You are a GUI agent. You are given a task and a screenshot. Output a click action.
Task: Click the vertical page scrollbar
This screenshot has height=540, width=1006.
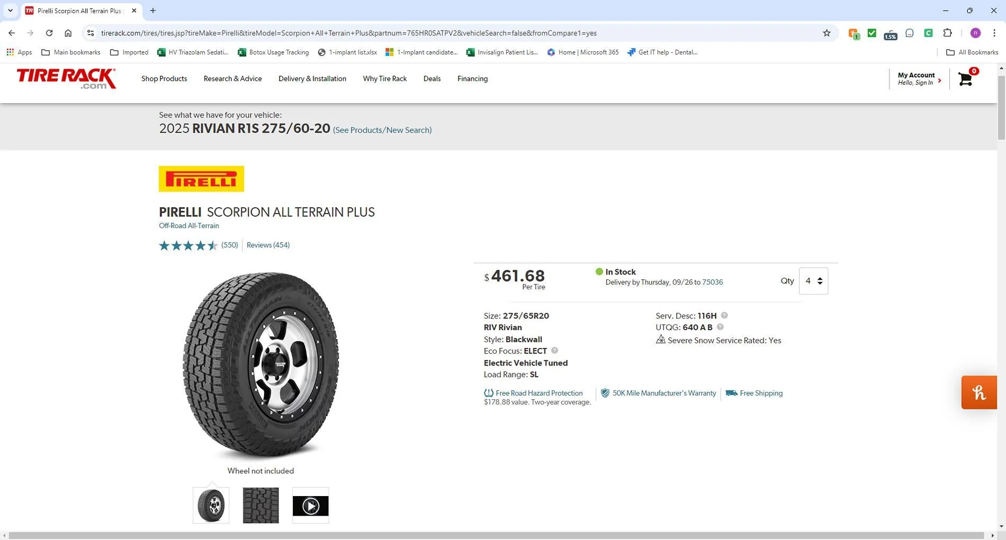click(x=1001, y=107)
